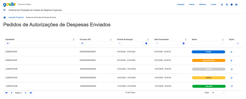Edit the row with Aprovado status
This screenshot has height=99, width=246.
click(232, 86)
